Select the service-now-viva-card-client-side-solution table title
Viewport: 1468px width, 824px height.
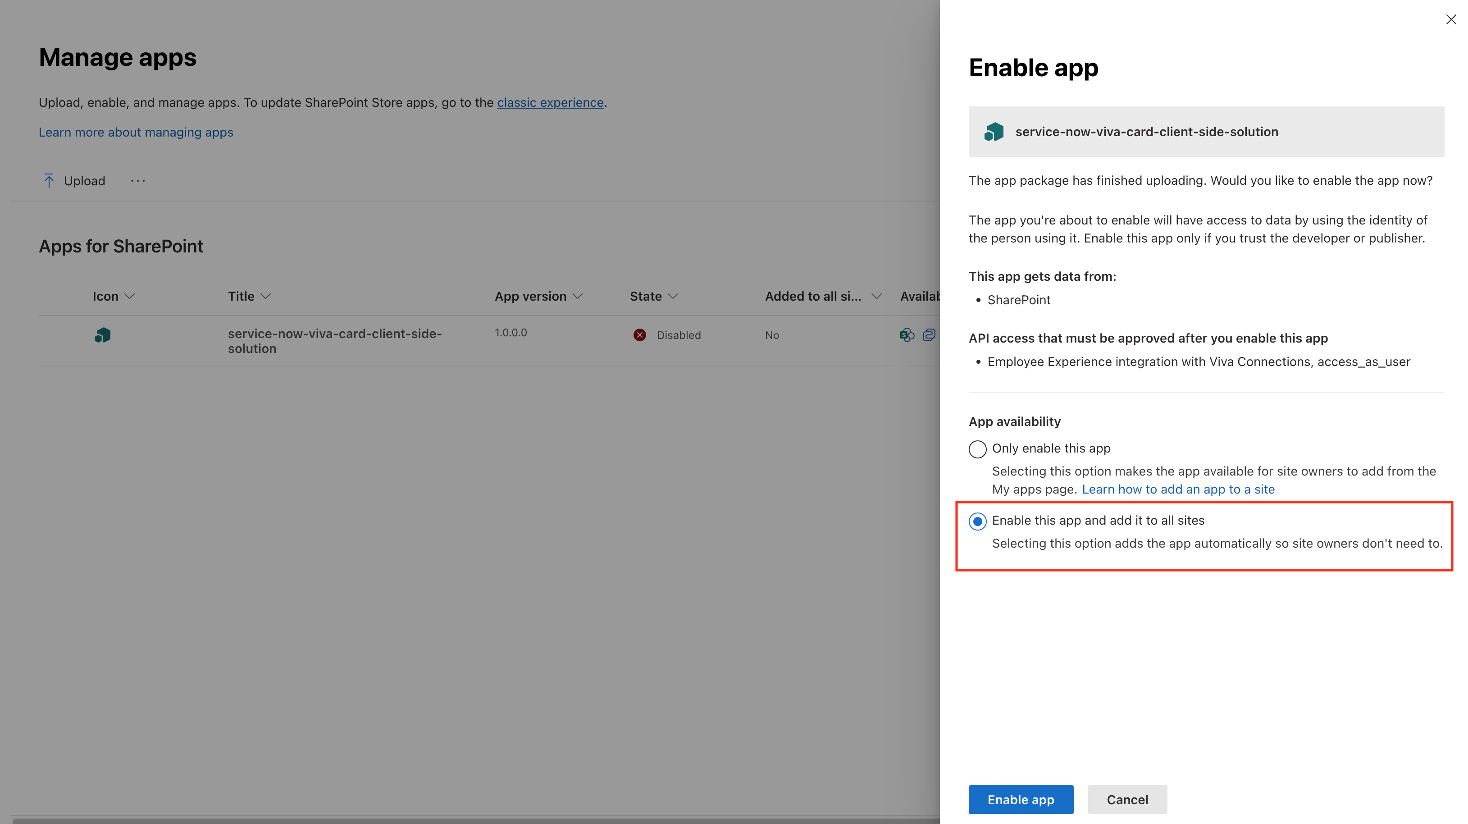tap(334, 341)
